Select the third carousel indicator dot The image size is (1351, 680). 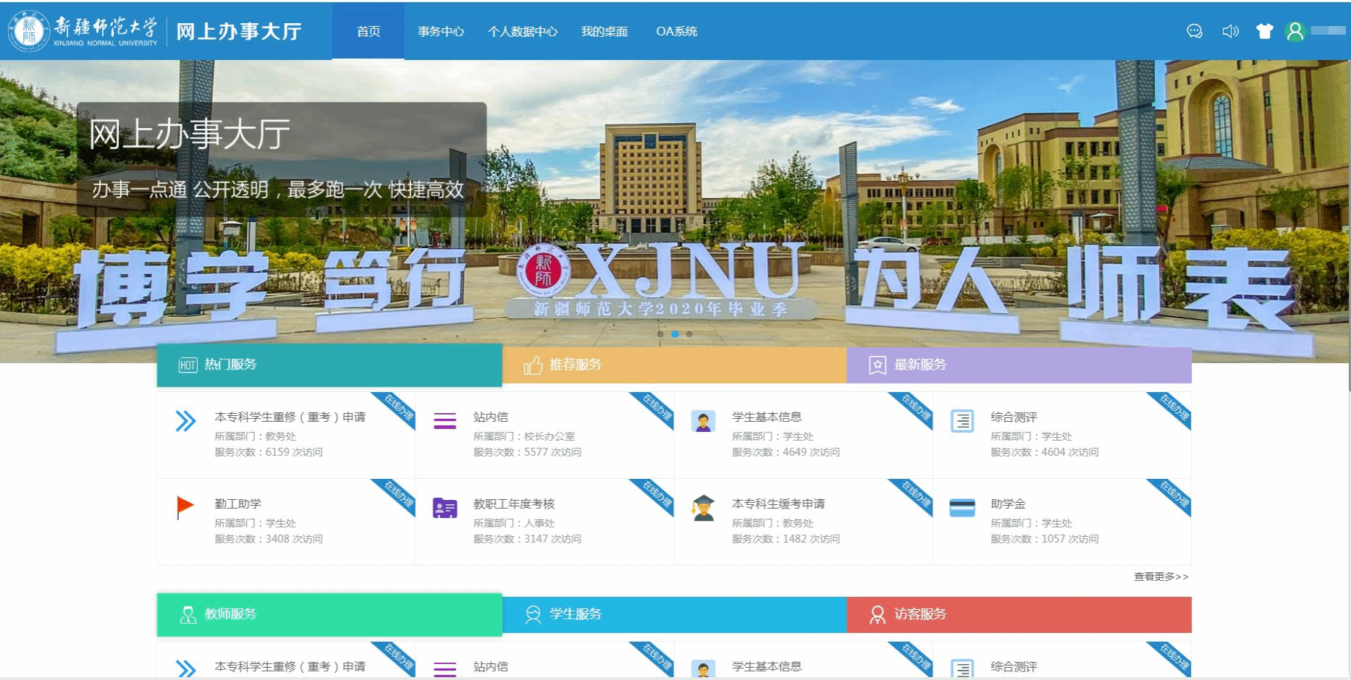(689, 334)
